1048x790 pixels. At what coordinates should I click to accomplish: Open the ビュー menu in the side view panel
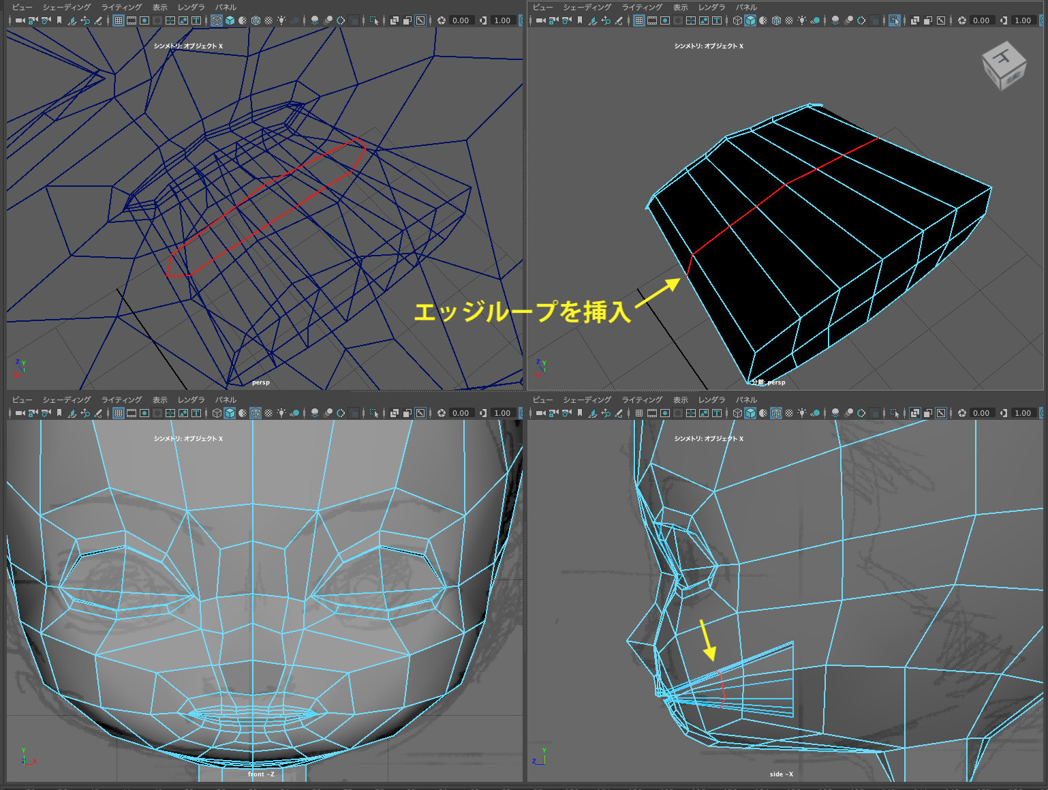point(542,400)
